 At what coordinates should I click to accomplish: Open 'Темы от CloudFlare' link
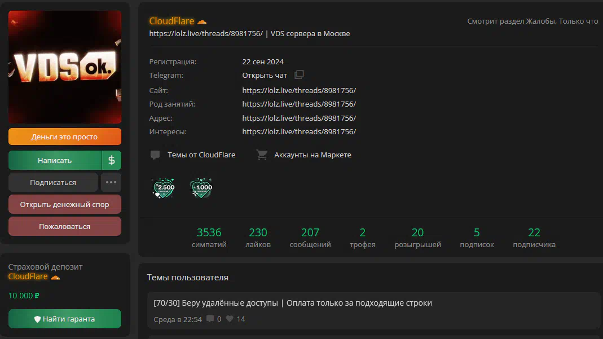(201, 155)
